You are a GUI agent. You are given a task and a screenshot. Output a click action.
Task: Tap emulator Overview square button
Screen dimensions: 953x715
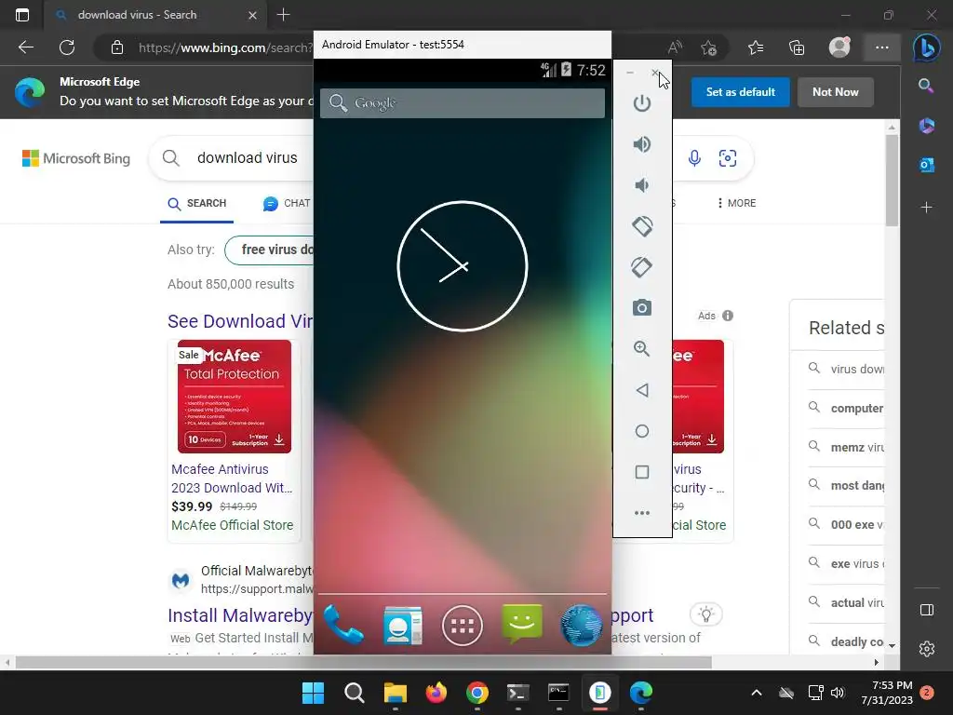642,472
